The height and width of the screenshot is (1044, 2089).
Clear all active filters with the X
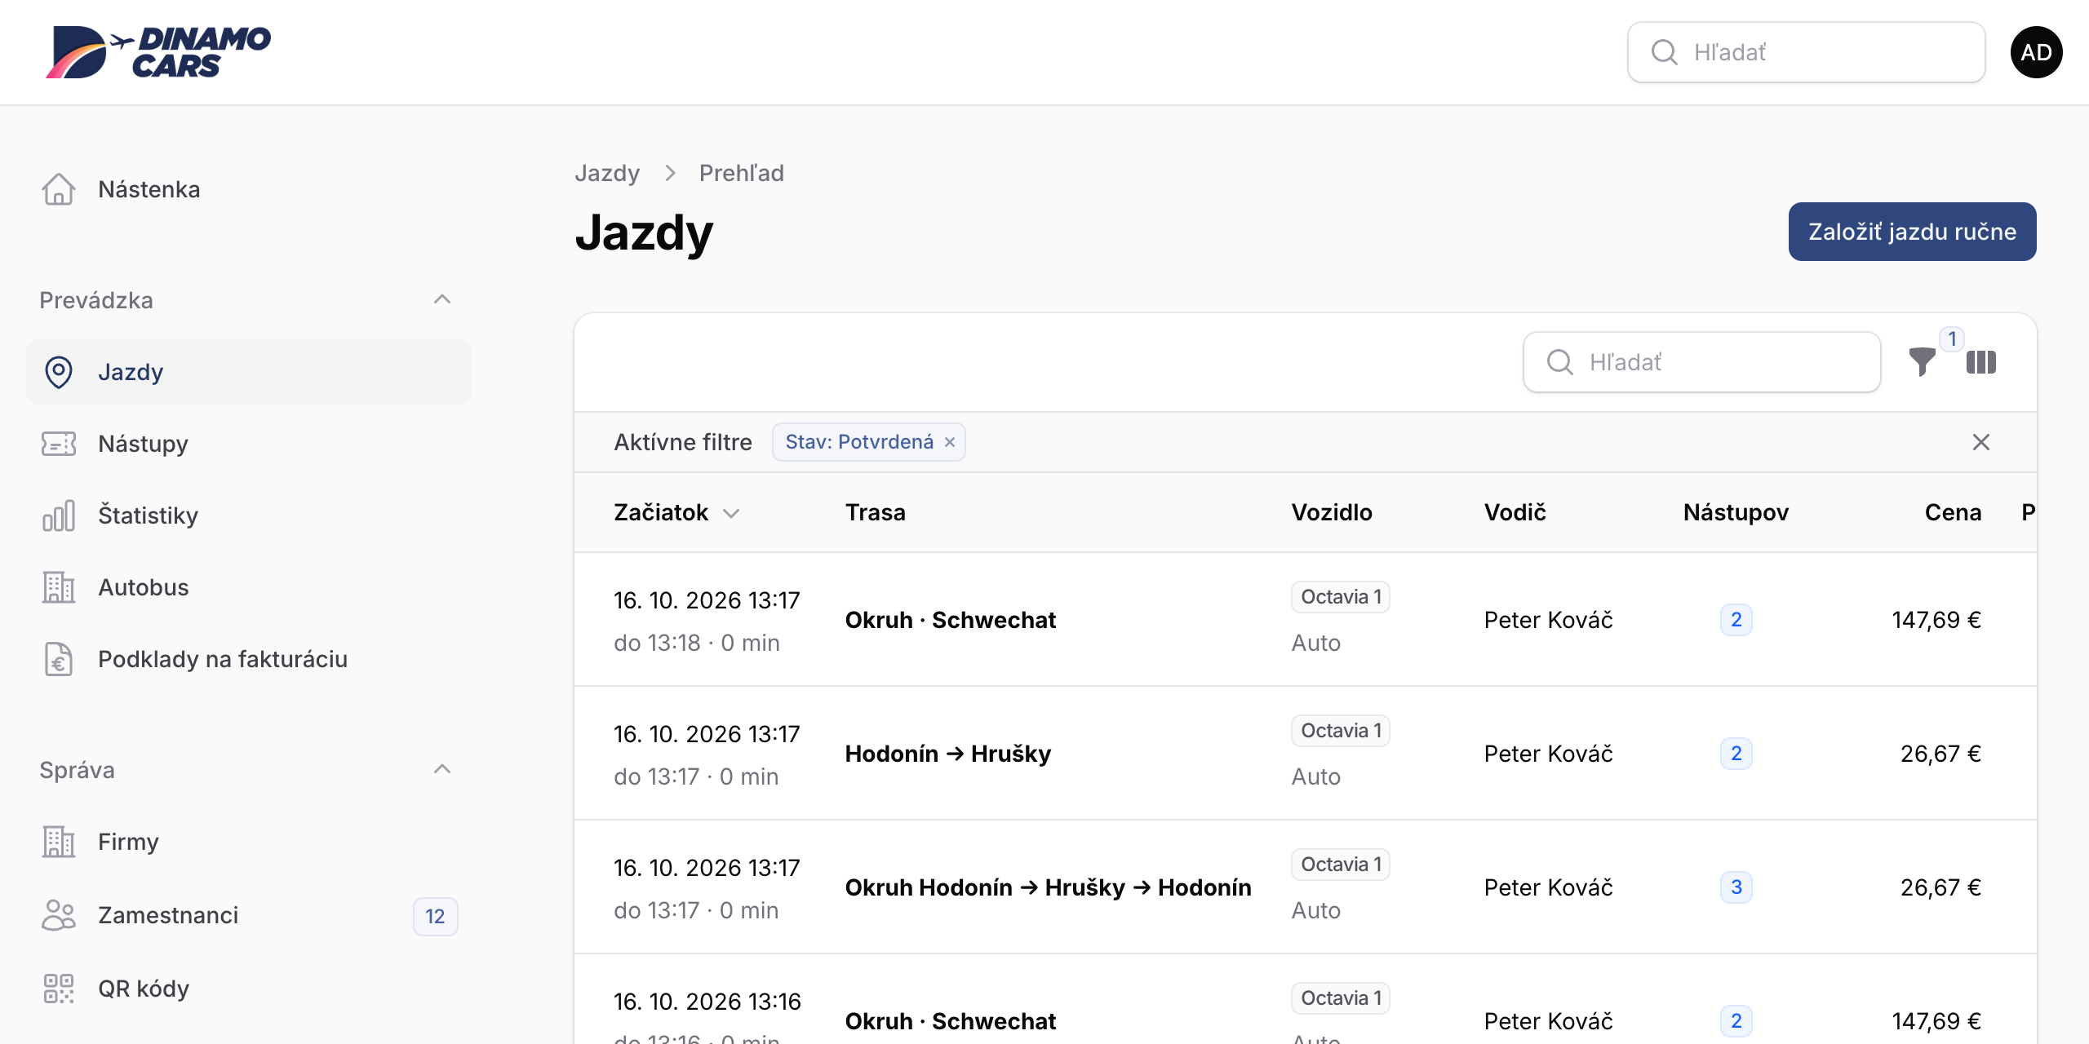[1981, 442]
